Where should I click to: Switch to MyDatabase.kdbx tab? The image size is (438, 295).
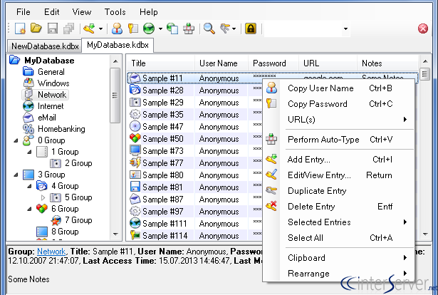pyautogui.click(x=118, y=45)
